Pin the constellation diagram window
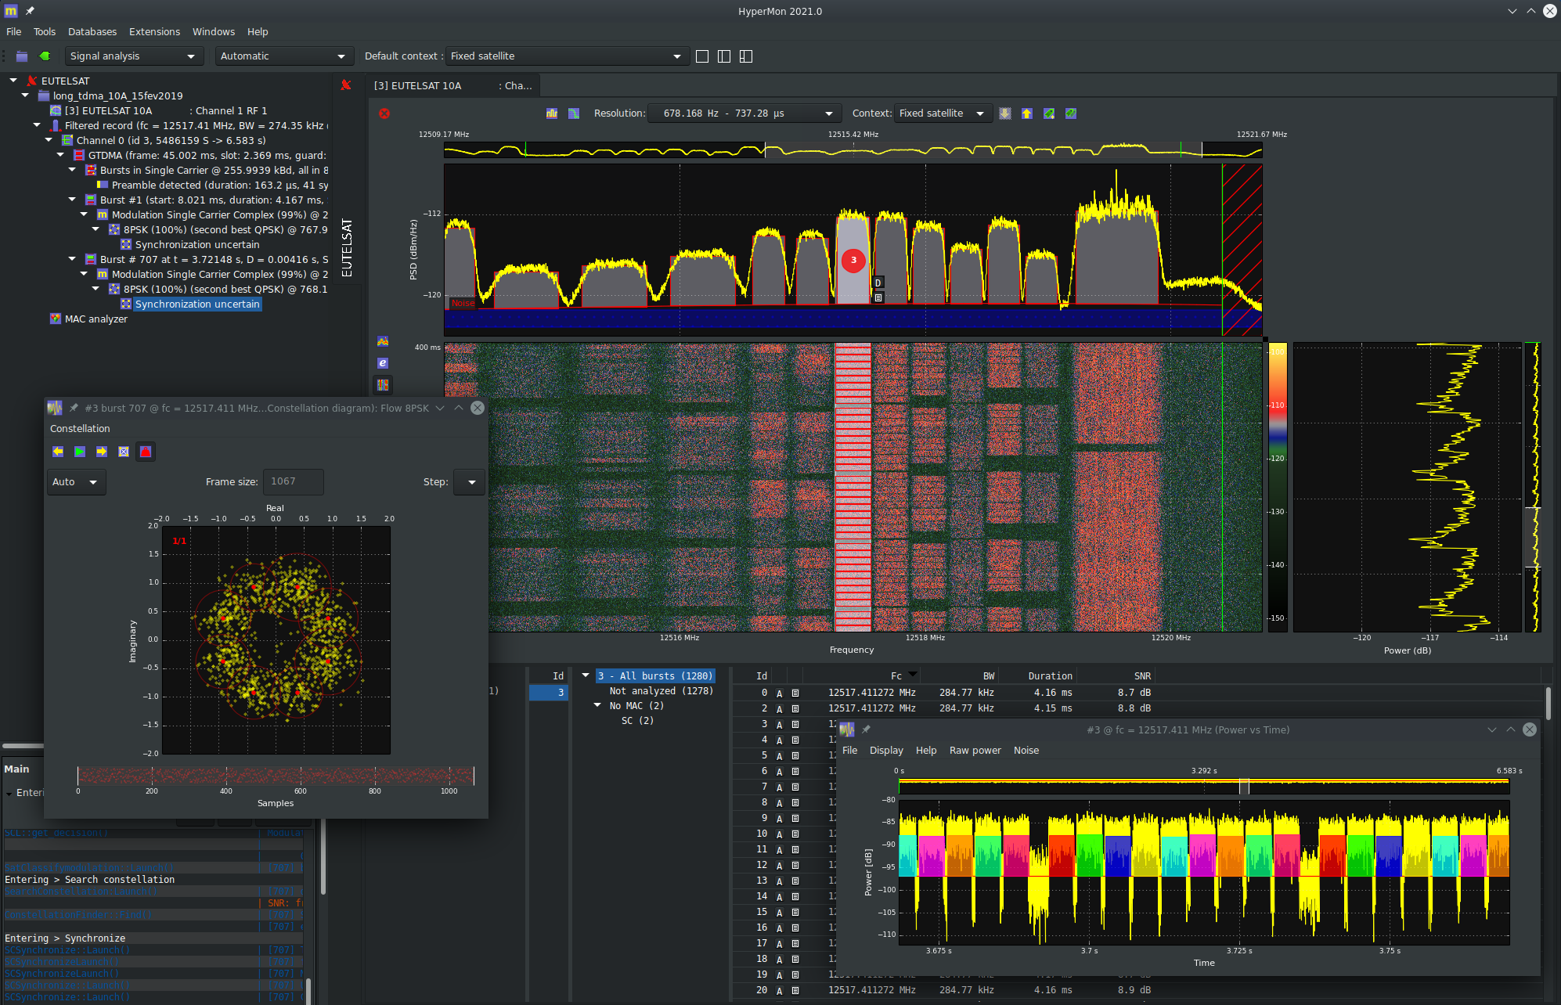This screenshot has height=1005, width=1561. pos(74,408)
